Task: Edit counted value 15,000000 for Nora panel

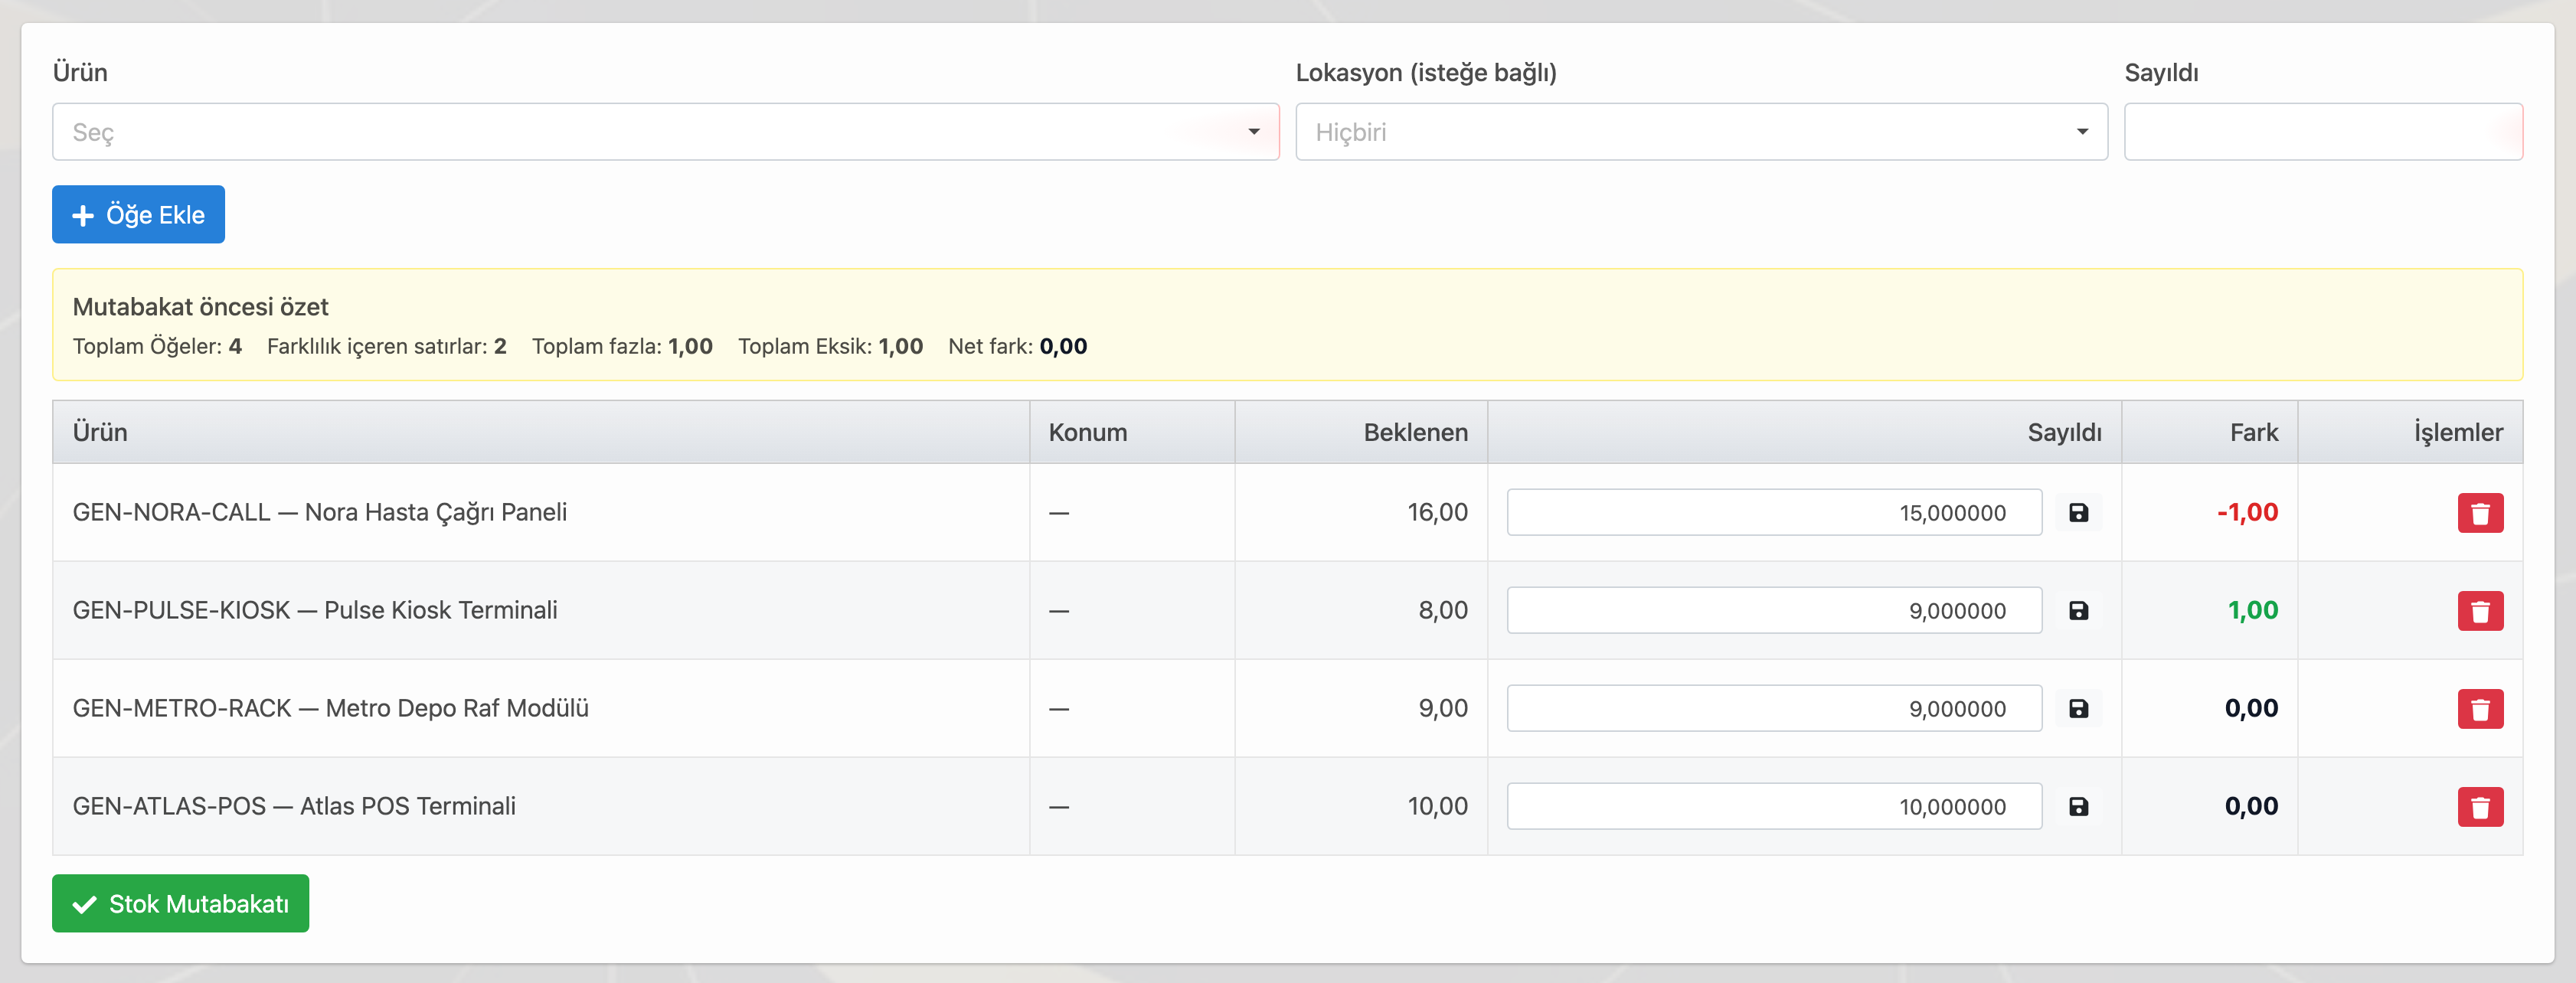Action: pyautogui.click(x=1774, y=513)
